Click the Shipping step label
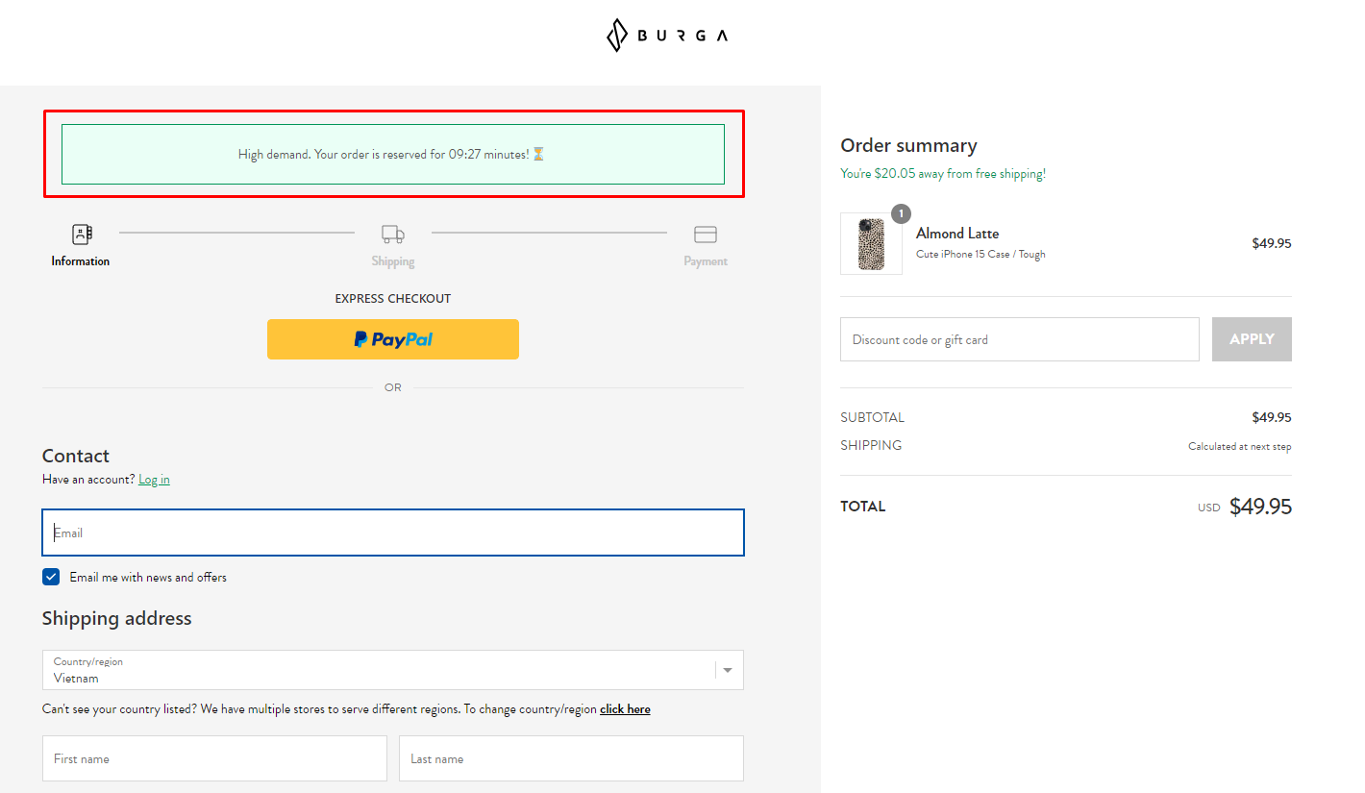1365x793 pixels. (393, 261)
